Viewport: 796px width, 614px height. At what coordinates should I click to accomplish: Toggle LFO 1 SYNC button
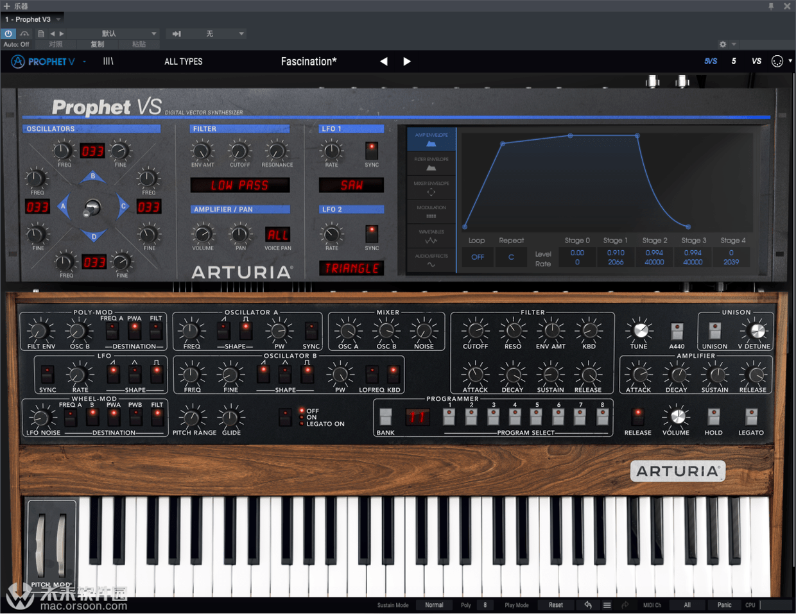point(372,151)
